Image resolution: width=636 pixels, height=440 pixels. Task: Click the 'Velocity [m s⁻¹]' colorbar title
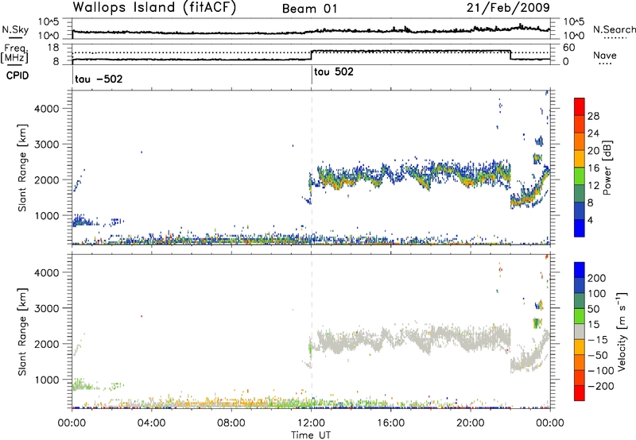click(622, 331)
